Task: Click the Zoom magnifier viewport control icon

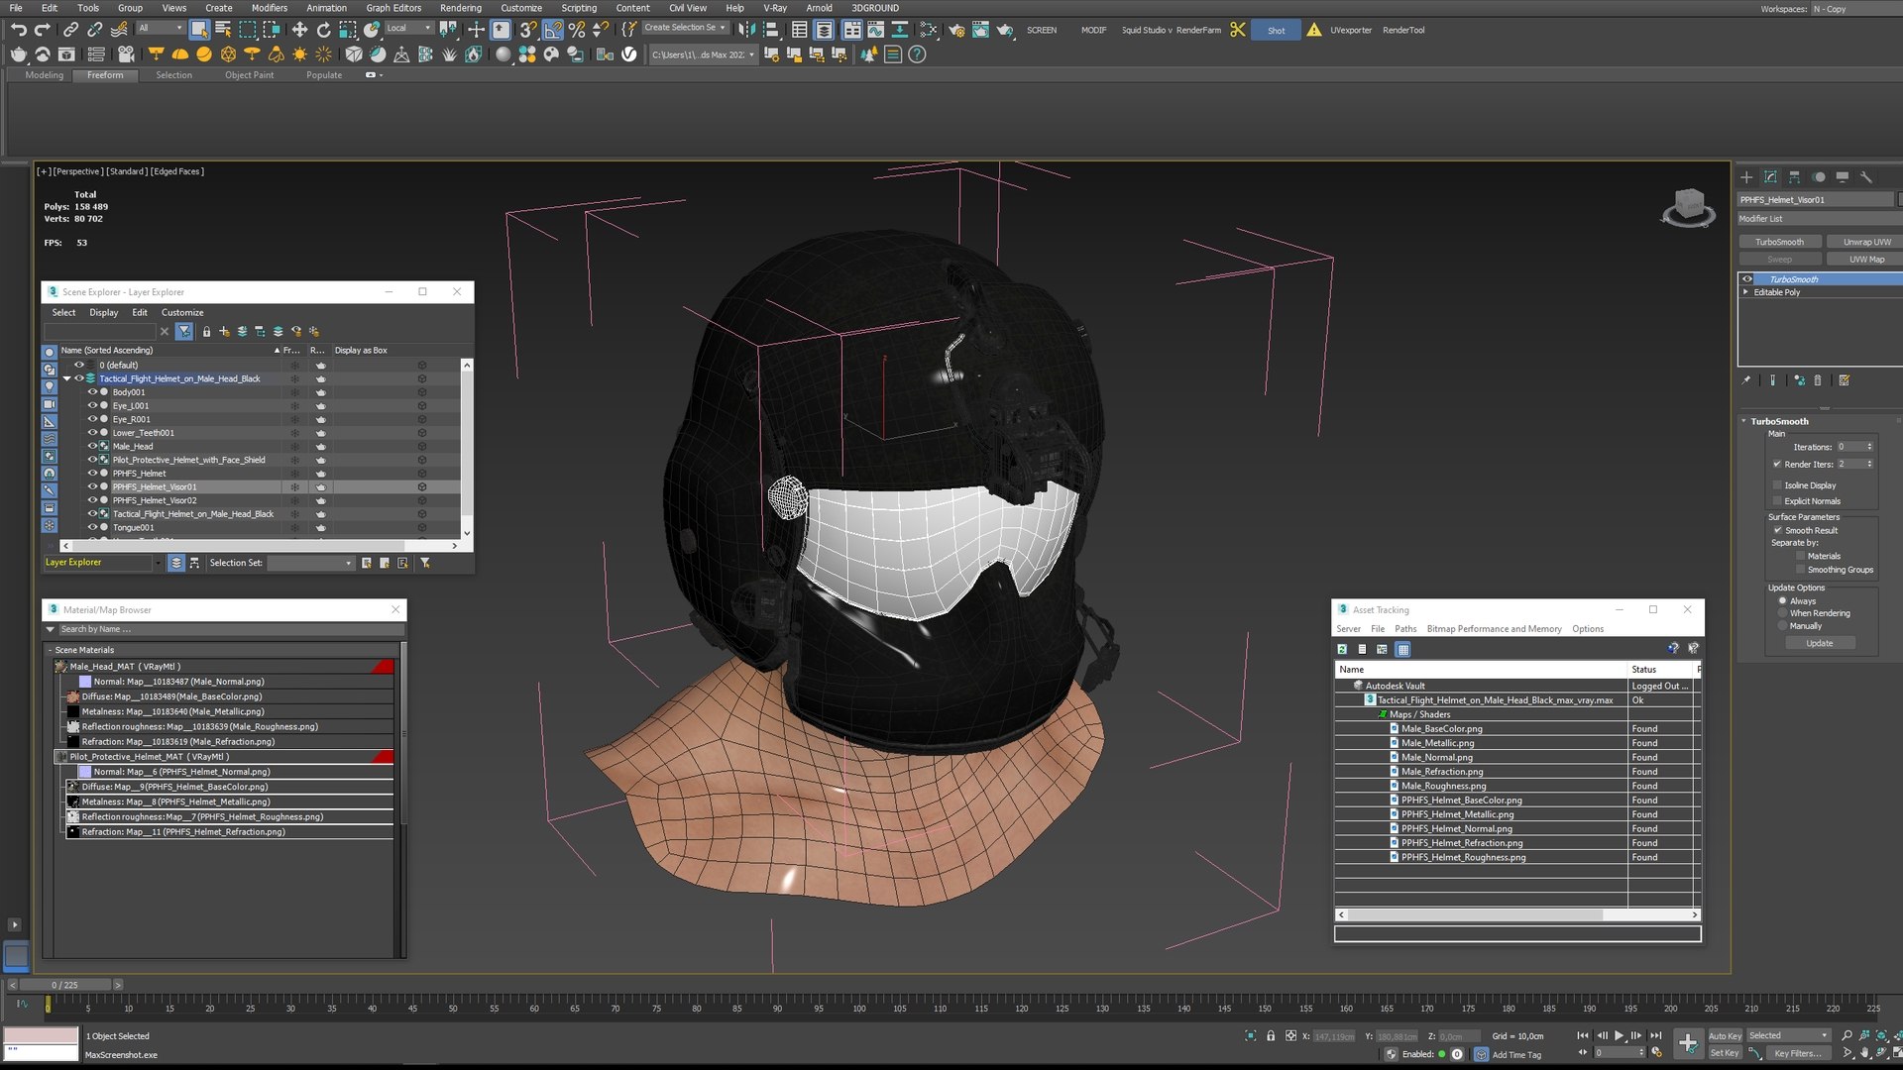Action: (x=1847, y=1035)
